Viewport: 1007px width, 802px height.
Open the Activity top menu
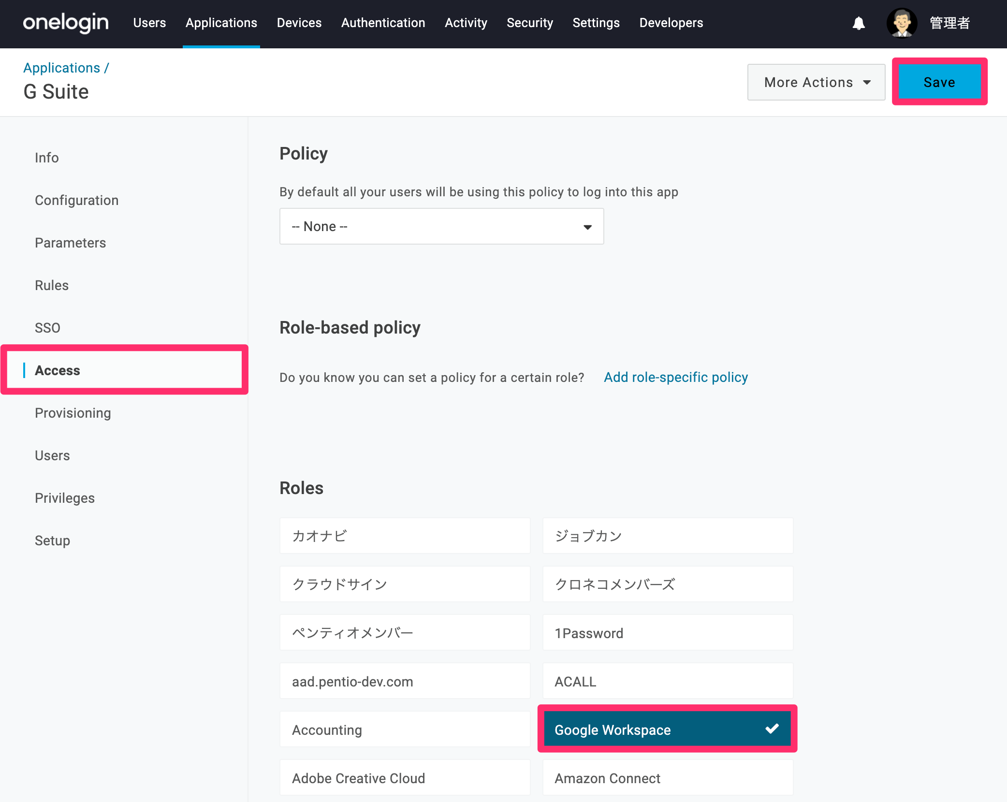pyautogui.click(x=466, y=23)
